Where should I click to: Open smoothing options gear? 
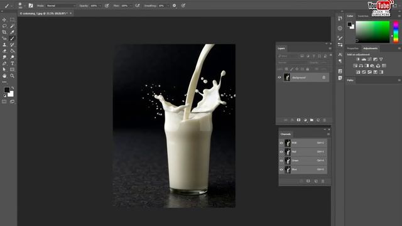[x=175, y=6]
